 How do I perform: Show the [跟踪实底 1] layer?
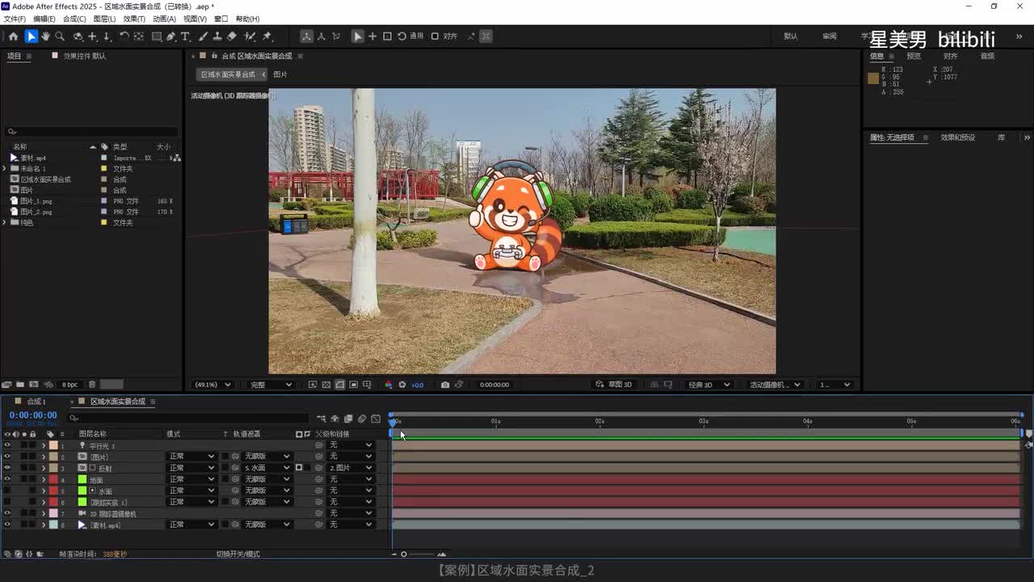point(7,502)
